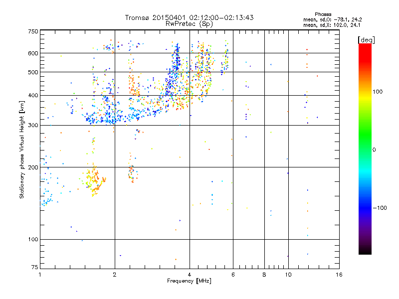The height and width of the screenshot is (299, 399).
Task: Click the black bottom end of colorbar
Action: coord(365,251)
